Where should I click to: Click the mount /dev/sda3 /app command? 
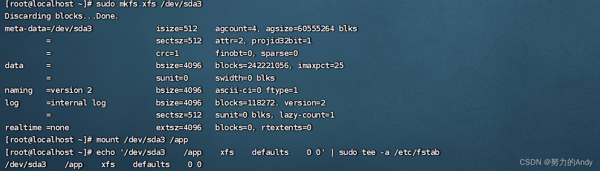pos(142,140)
